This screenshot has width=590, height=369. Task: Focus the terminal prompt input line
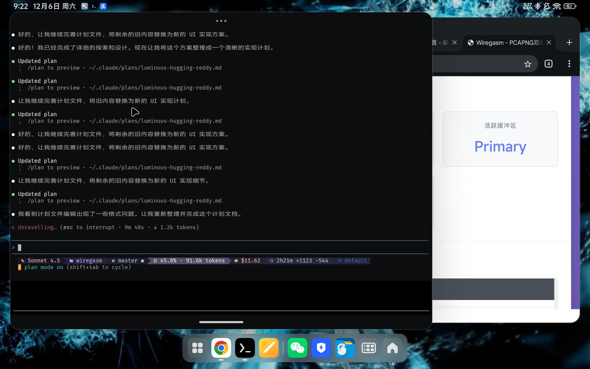click(x=220, y=247)
